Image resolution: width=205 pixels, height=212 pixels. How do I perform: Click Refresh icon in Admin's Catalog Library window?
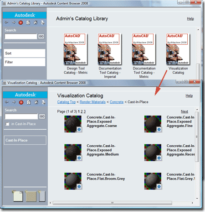(28, 23)
